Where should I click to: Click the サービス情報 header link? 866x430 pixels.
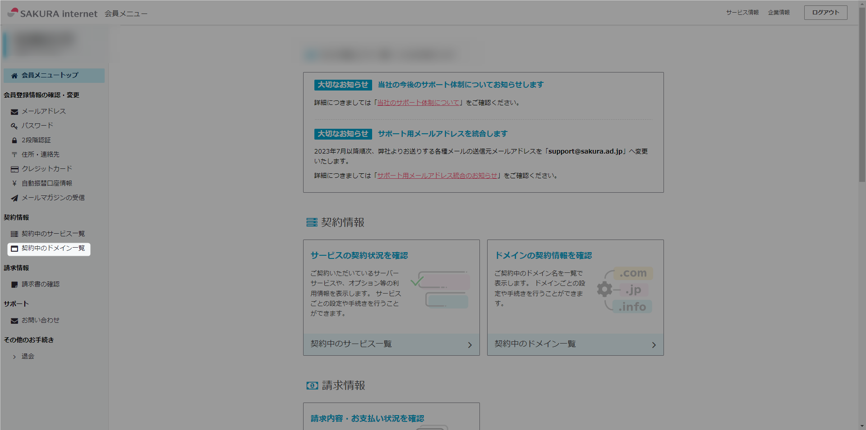742,13
